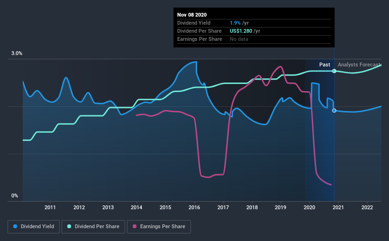This screenshot has height=241, width=389.
Task: Click the 2015 x-axis label
Action: (165, 207)
